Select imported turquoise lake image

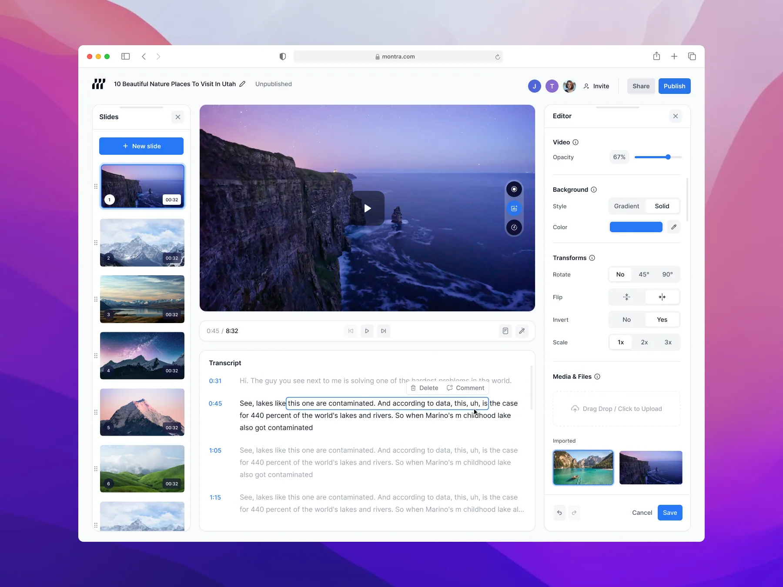coord(583,467)
